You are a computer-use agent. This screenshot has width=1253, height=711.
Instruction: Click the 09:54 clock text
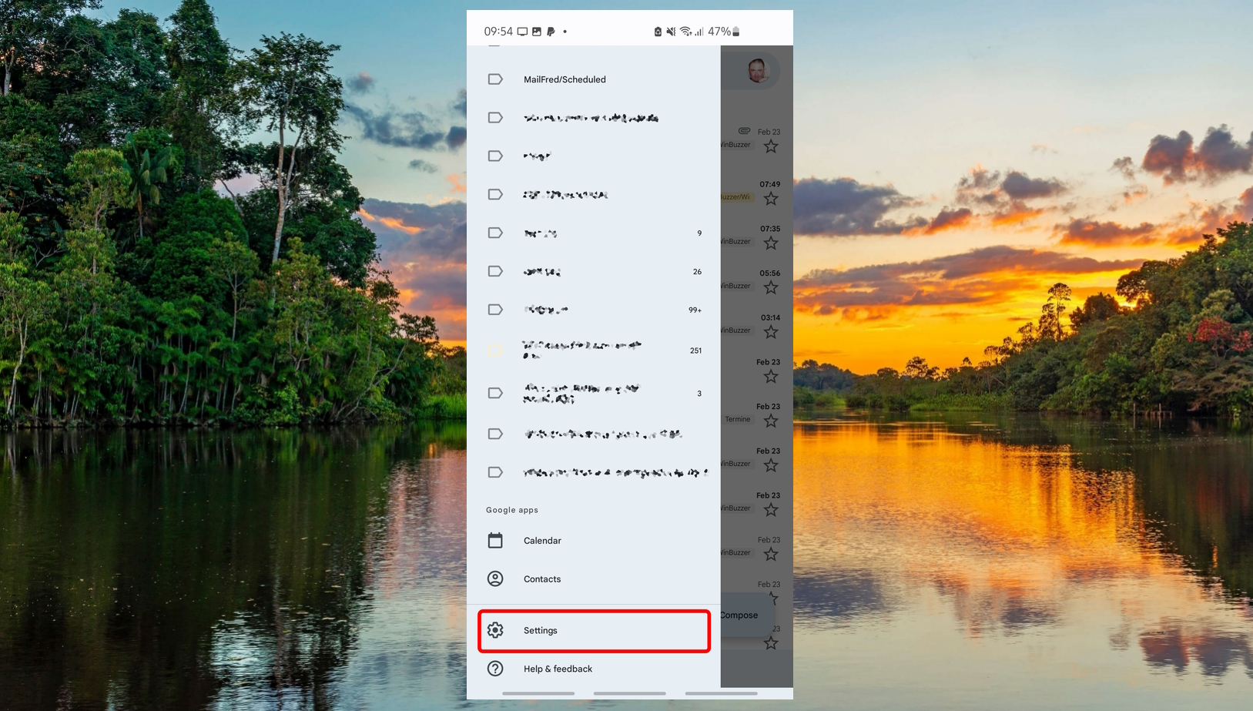(x=498, y=32)
